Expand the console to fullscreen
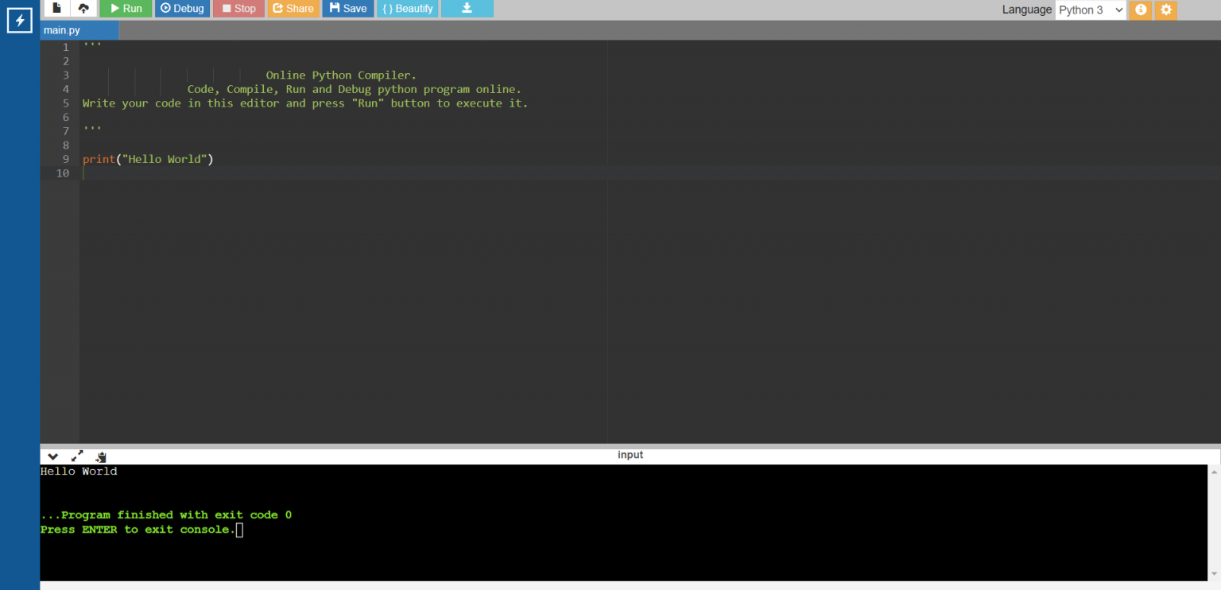The height and width of the screenshot is (590, 1221). 77,456
